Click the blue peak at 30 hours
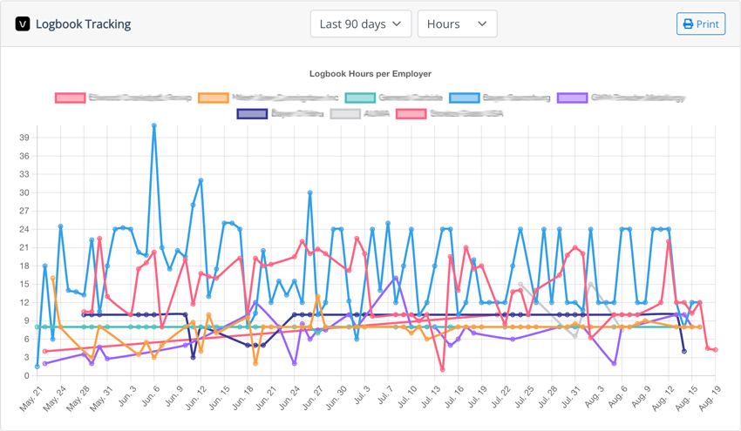 click(x=309, y=192)
